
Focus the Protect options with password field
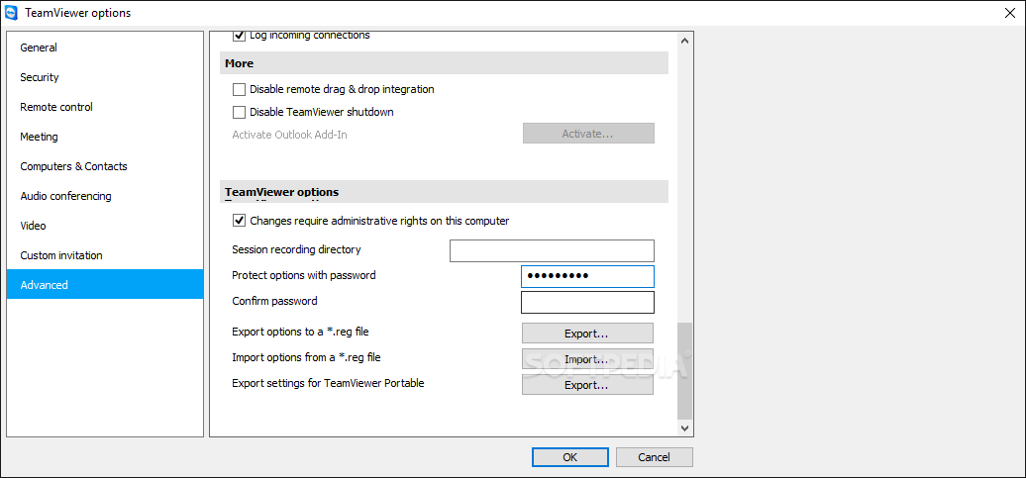click(587, 276)
